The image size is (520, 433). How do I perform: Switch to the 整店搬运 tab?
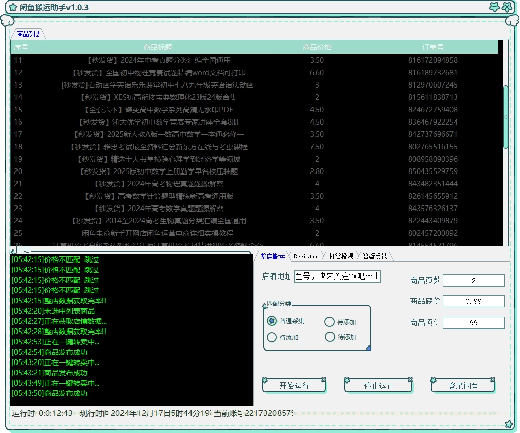[x=274, y=256]
